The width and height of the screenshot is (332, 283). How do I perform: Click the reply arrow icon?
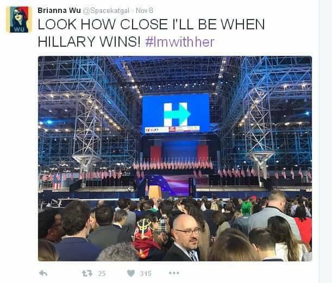coord(43,273)
